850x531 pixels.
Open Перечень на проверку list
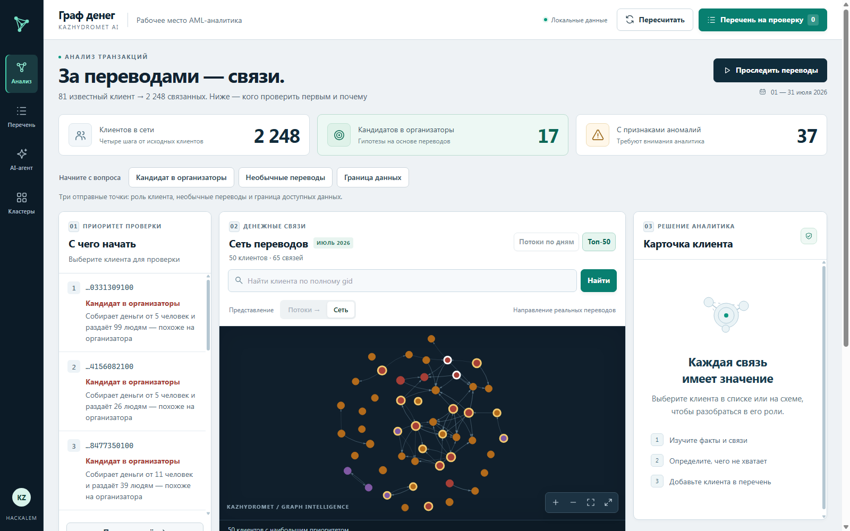(x=763, y=20)
